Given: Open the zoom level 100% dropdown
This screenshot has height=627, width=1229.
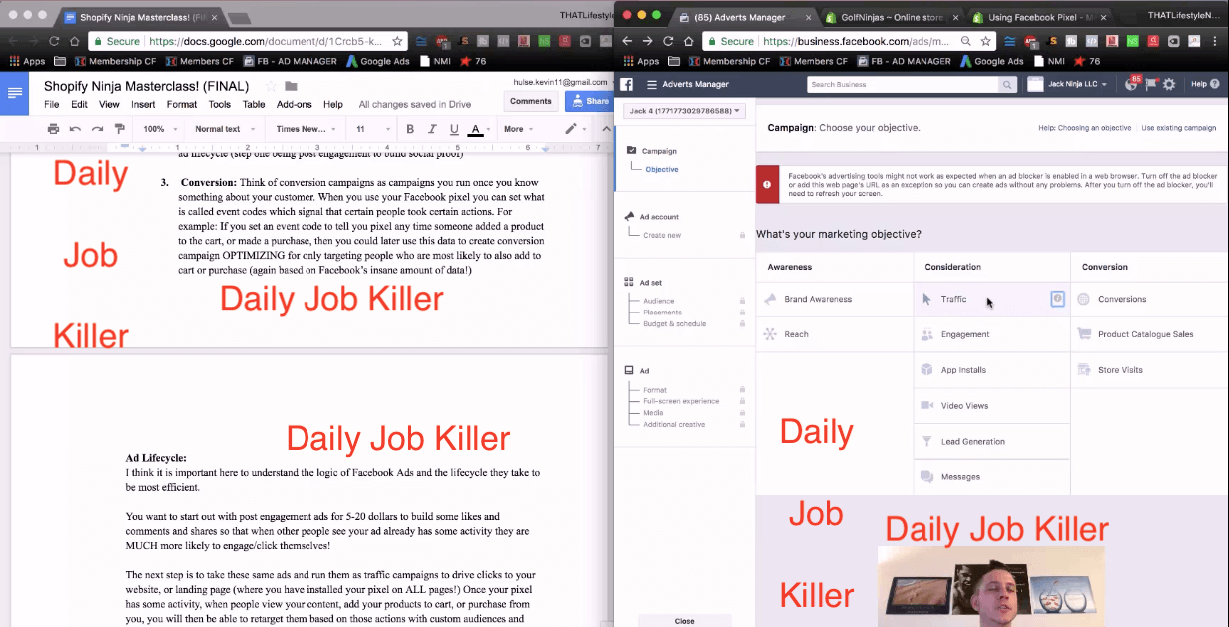Looking at the screenshot, I should pyautogui.click(x=160, y=129).
